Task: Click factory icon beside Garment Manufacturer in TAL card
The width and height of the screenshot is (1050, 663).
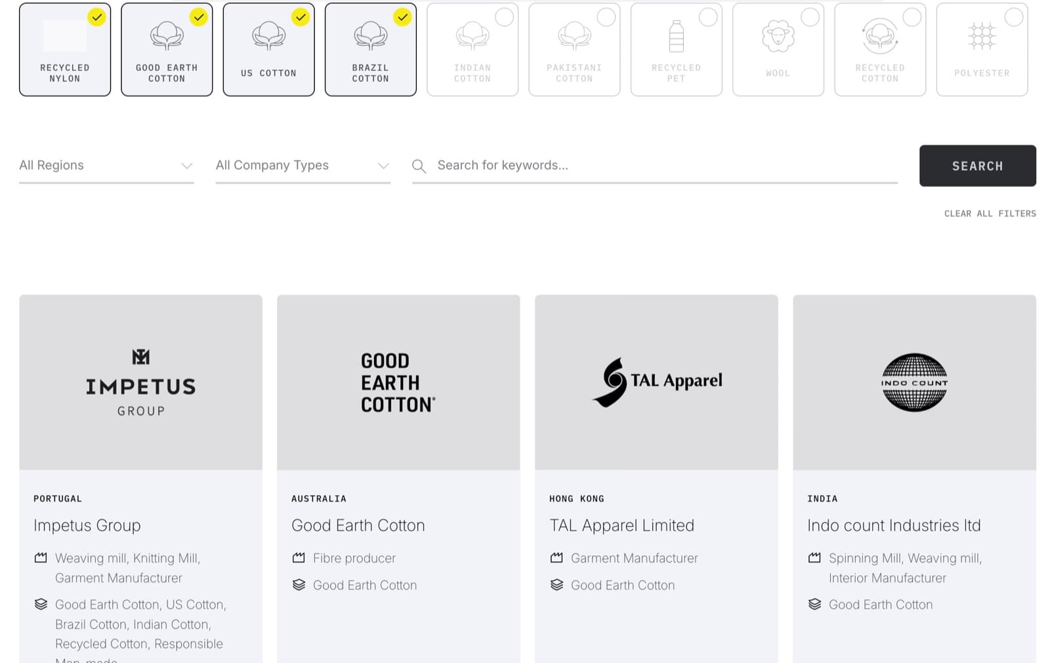Action: tap(556, 558)
